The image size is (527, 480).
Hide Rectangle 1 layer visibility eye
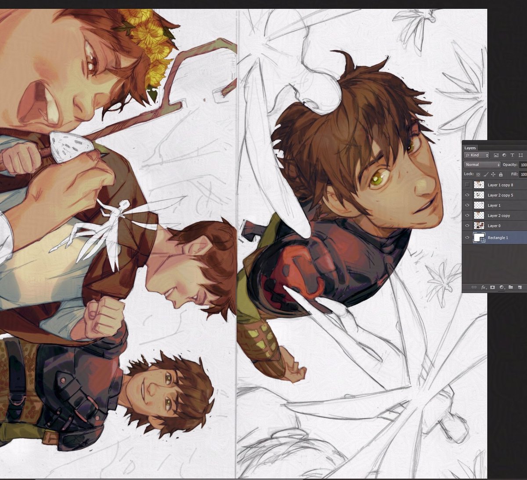click(467, 237)
